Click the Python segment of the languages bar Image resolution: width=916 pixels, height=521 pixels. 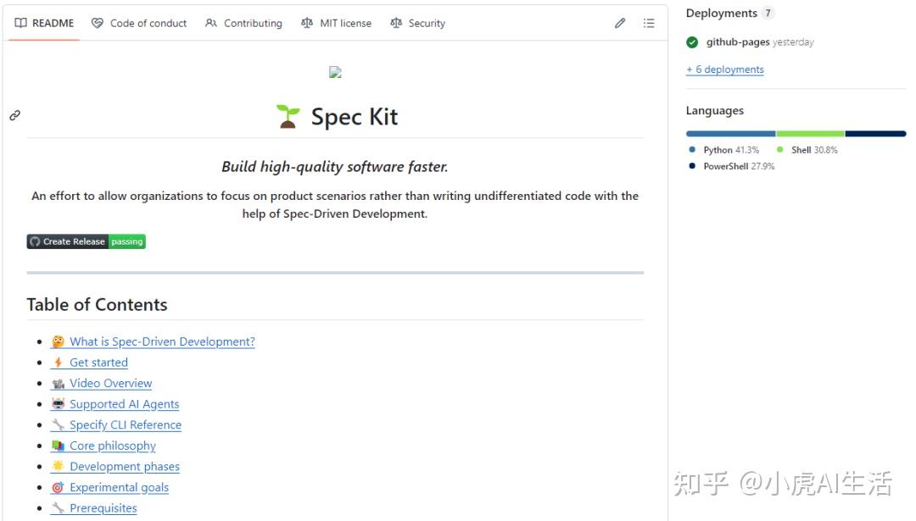(x=729, y=133)
